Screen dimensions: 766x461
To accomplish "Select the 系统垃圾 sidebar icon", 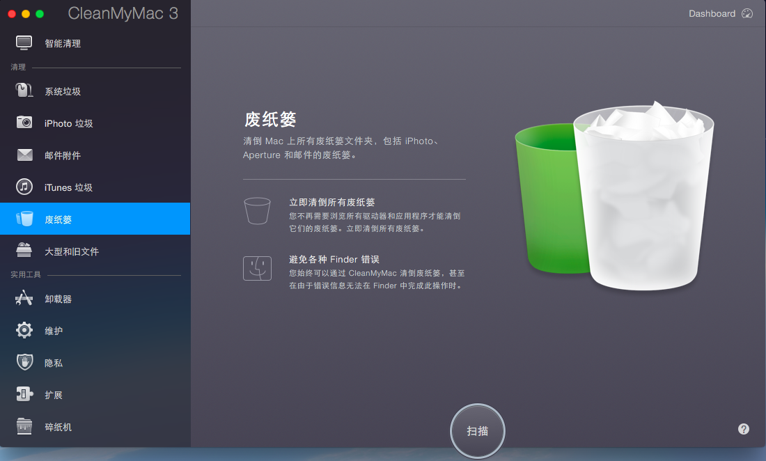I will click(x=24, y=91).
